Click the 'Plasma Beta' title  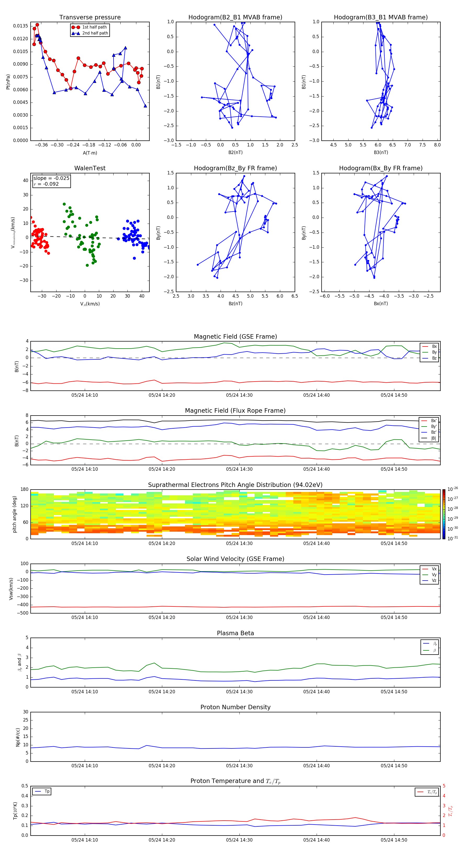click(235, 633)
